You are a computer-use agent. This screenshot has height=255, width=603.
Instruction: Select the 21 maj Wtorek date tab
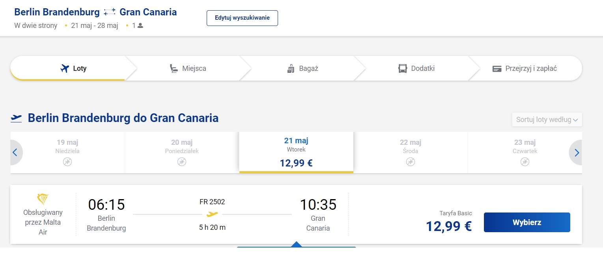296,152
